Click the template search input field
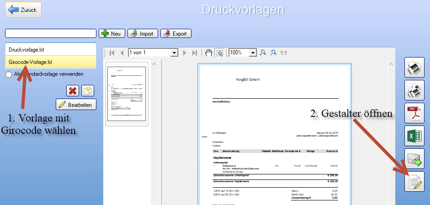The image size is (430, 205). (x=51, y=33)
